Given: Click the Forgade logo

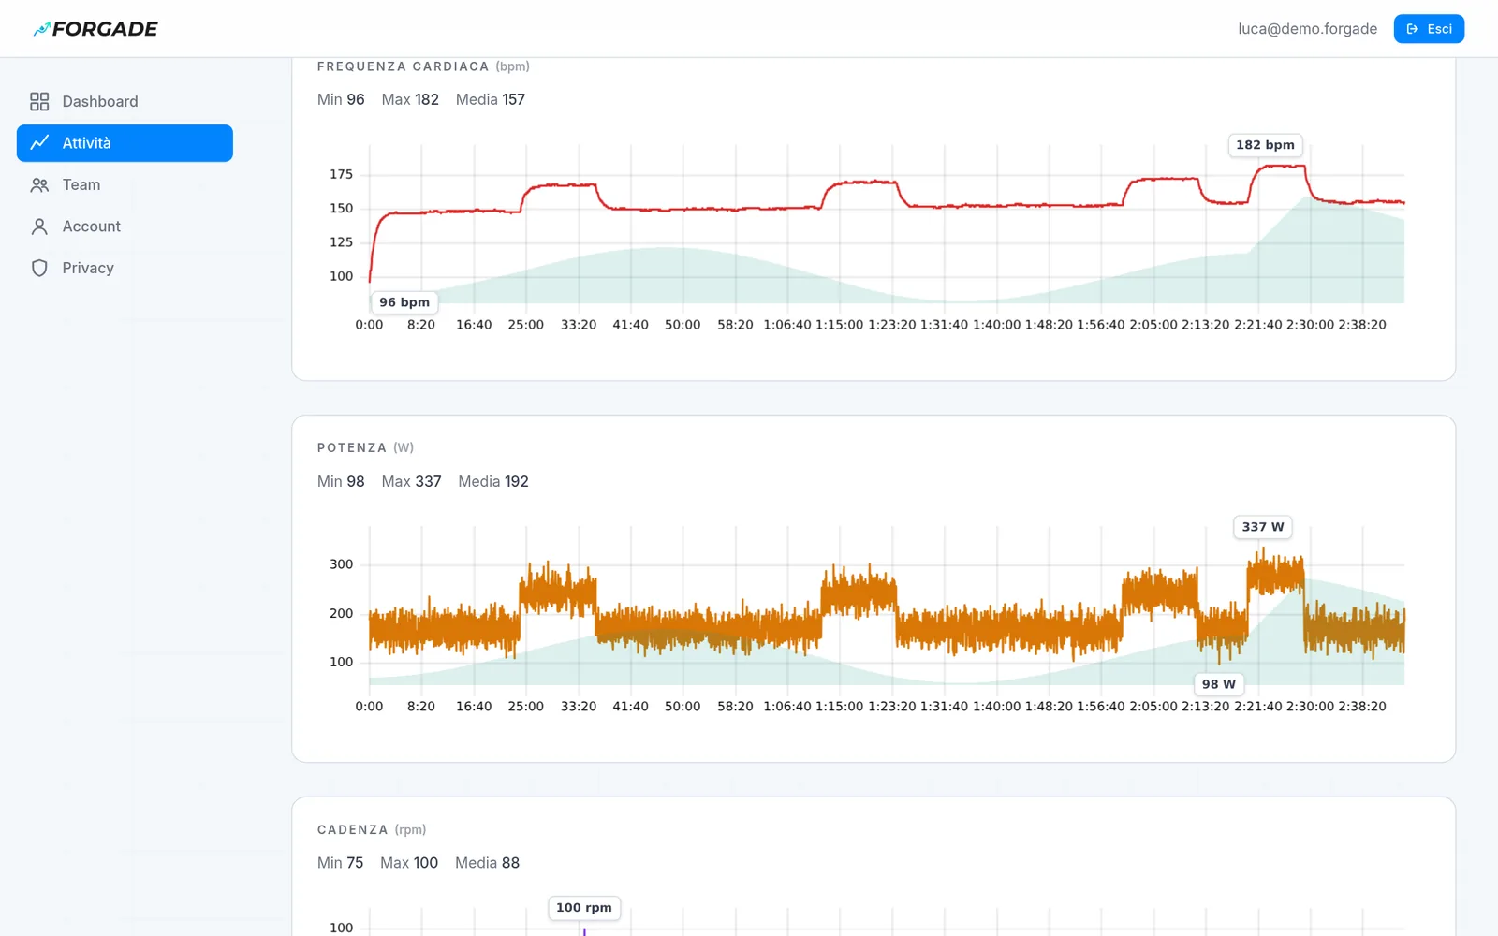Looking at the screenshot, I should coord(95,29).
